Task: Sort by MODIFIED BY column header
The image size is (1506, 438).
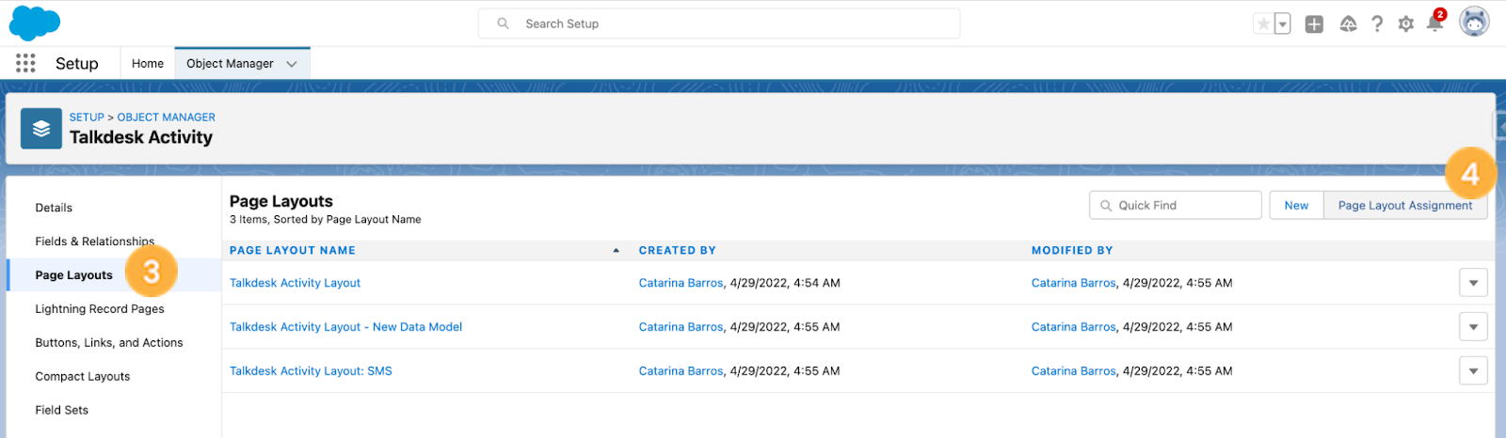Action: 1072,251
